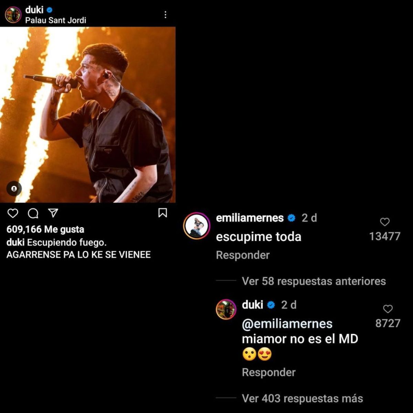The height and width of the screenshot is (413, 413).
Task: Reply to duki's comment via Responder
Action: (x=268, y=372)
